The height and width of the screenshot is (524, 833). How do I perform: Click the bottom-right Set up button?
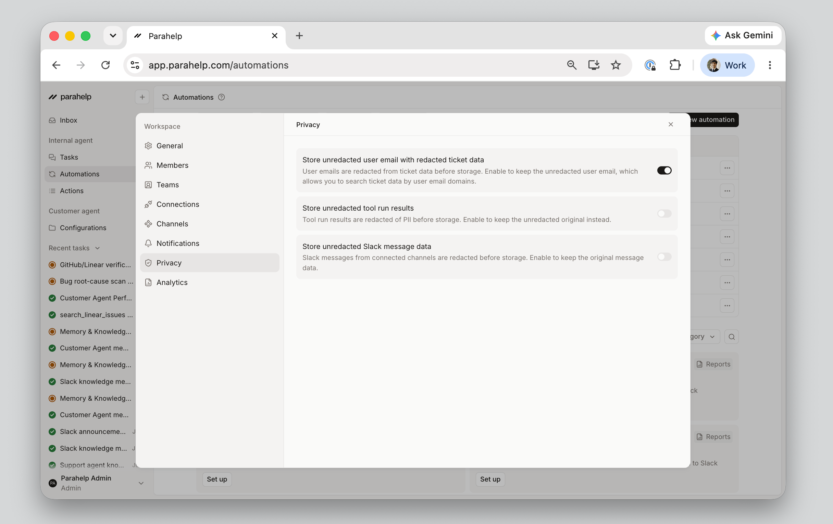tap(490, 479)
